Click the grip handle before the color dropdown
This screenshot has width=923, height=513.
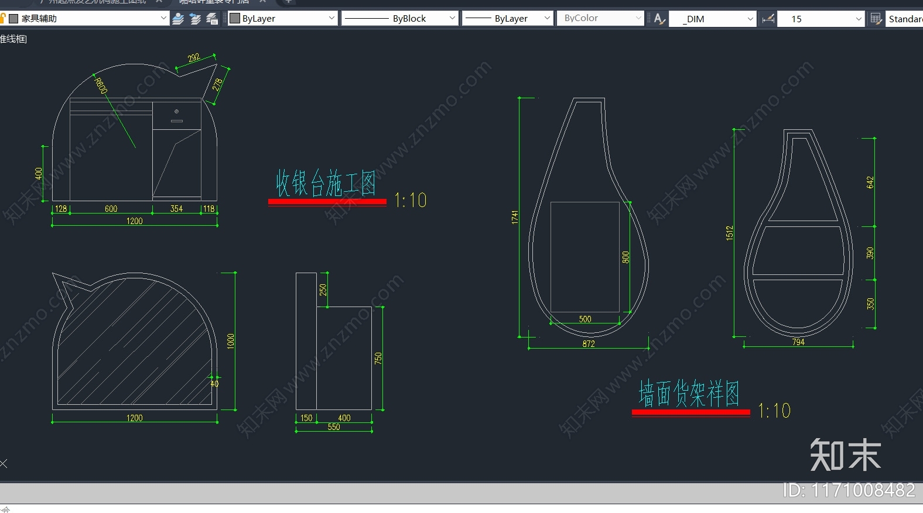(225, 19)
